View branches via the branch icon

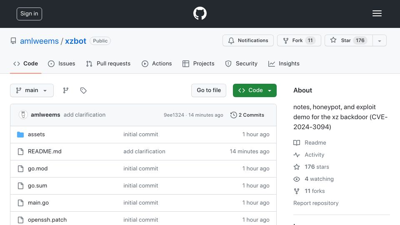pos(66,90)
